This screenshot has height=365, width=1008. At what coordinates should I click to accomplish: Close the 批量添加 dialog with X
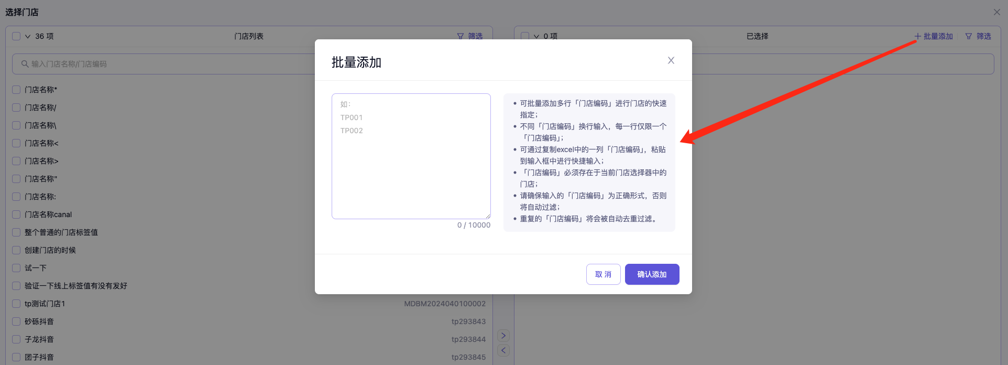[x=671, y=60]
